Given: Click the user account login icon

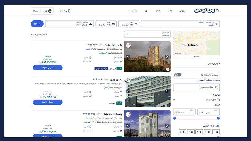Looking at the screenshot, I should click(x=50, y=11).
